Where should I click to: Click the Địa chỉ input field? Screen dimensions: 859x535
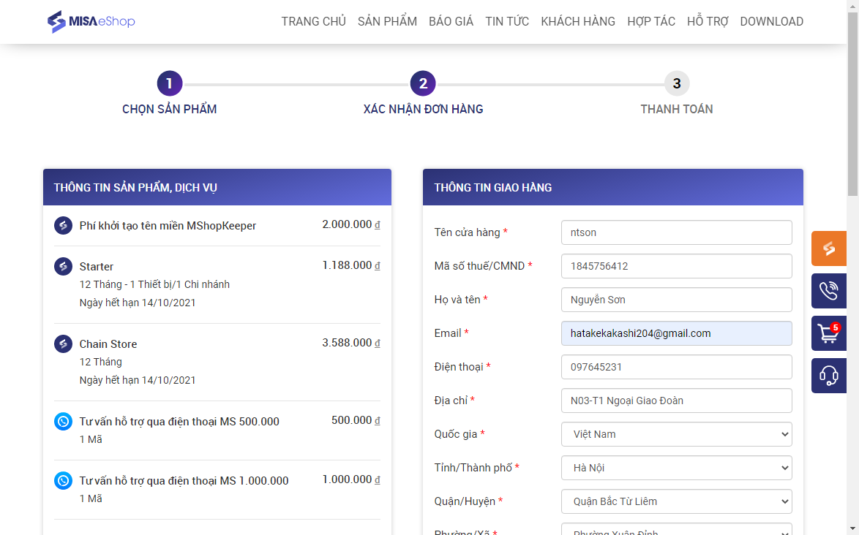pos(677,401)
